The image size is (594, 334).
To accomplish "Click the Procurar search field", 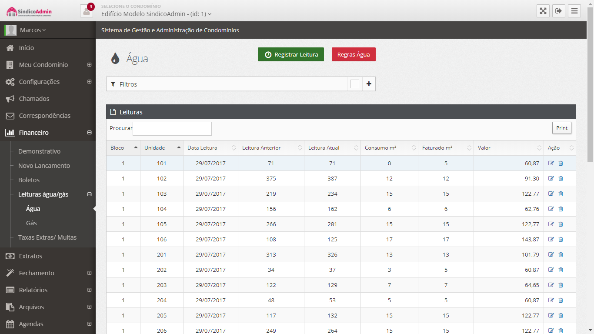I will (x=172, y=129).
